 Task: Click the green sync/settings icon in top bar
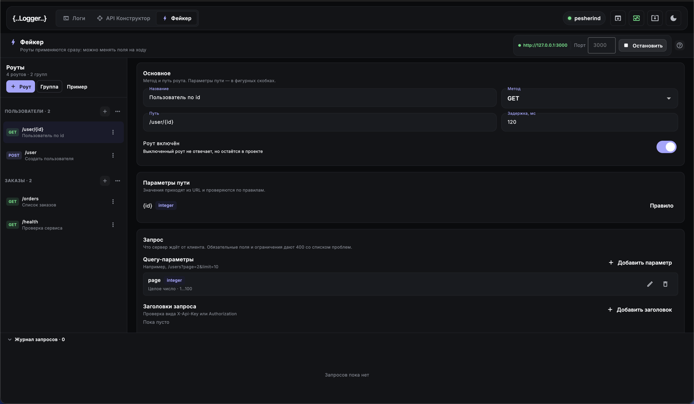click(x=637, y=18)
